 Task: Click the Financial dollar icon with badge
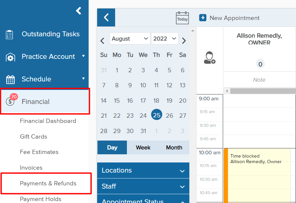(x=10, y=100)
